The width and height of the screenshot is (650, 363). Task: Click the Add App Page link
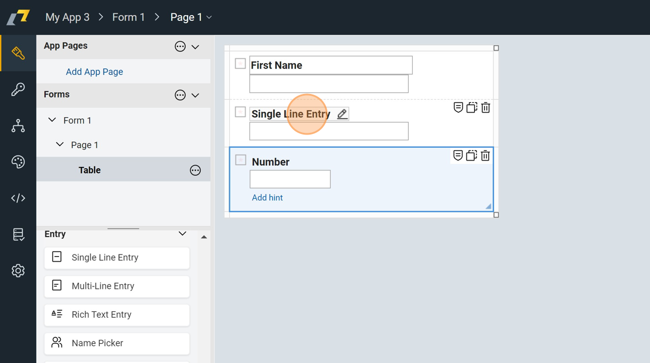pos(94,72)
